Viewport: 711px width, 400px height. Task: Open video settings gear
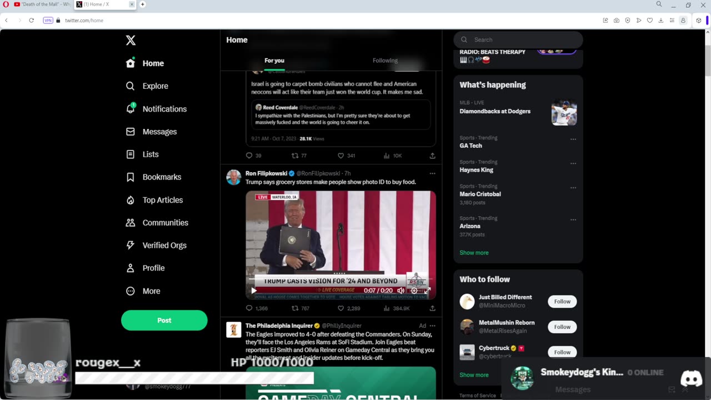(x=414, y=291)
